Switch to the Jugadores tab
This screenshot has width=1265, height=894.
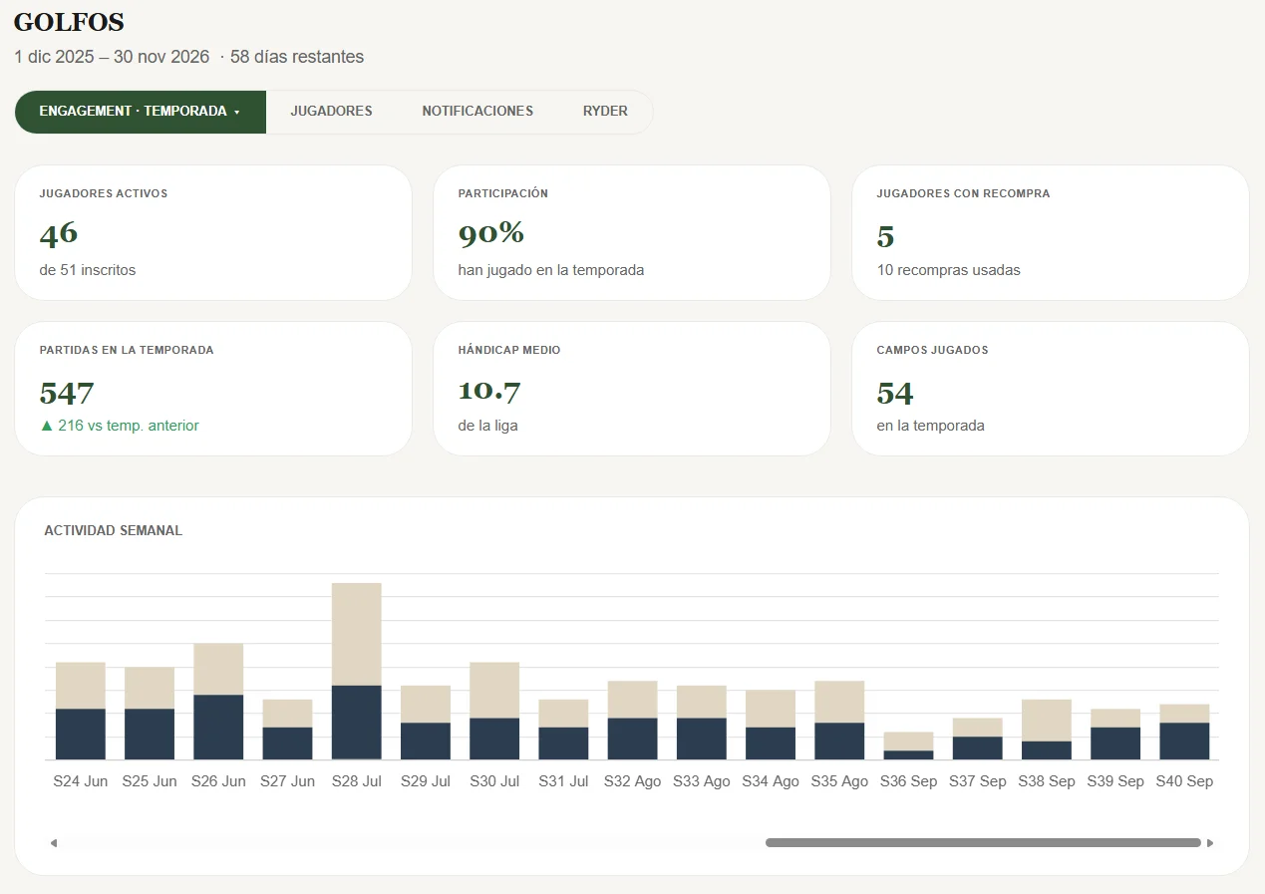[331, 112]
